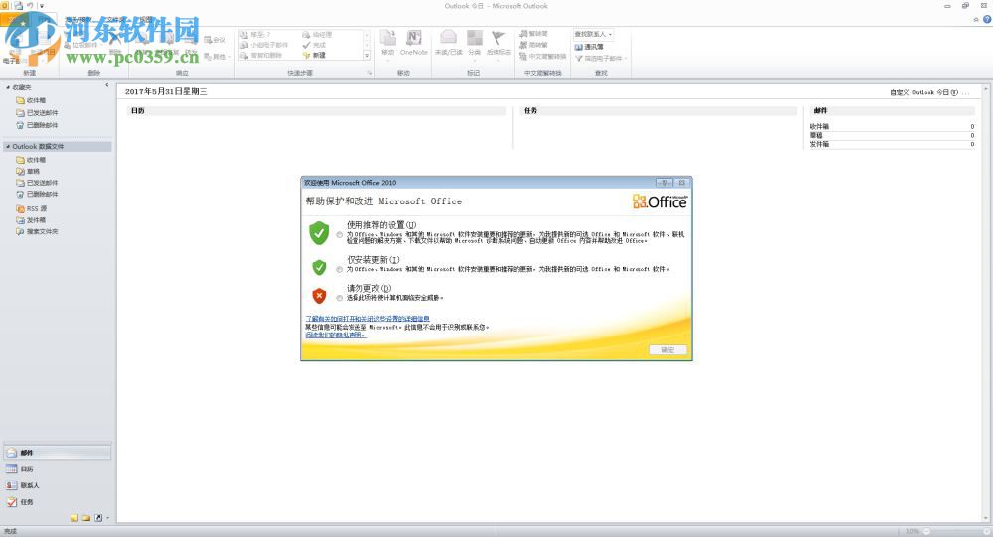This screenshot has width=993, height=537.
Task: Click in the 查找联系人 find a contact box
Action: (593, 34)
